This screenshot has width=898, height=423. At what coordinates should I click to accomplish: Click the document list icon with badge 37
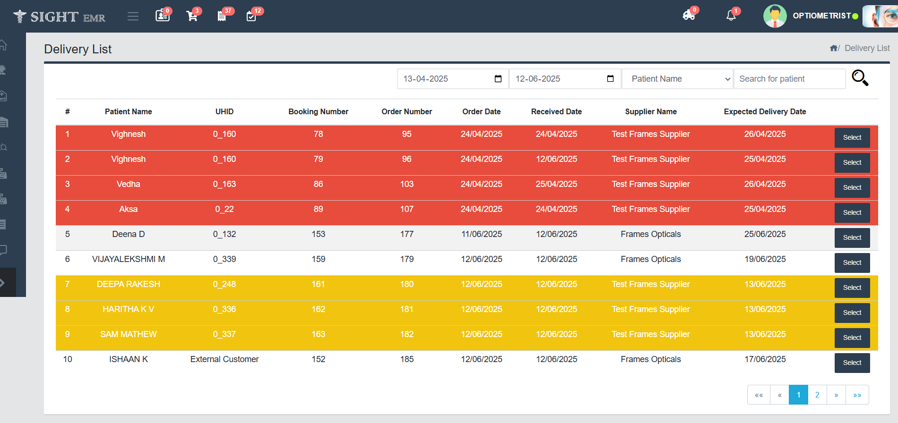click(222, 17)
